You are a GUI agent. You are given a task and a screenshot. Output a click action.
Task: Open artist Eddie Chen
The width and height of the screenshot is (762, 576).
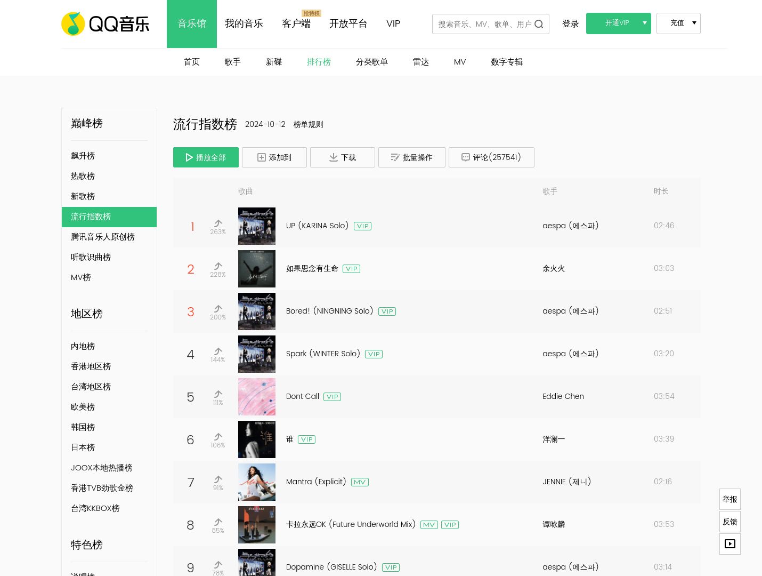tap(563, 396)
